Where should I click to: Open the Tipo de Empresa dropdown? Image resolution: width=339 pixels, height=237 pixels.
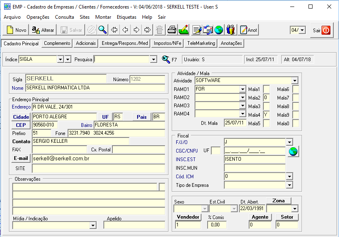289,185
